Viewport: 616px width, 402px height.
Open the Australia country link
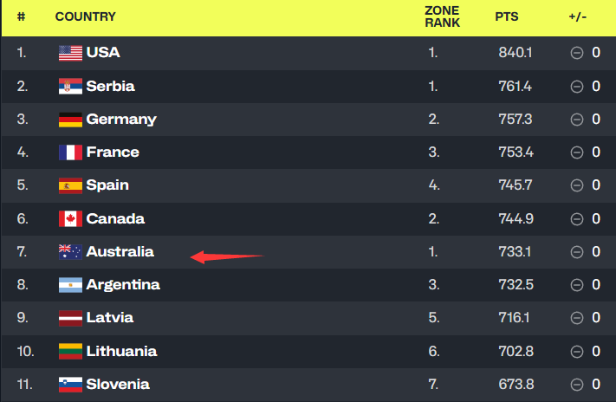point(120,252)
